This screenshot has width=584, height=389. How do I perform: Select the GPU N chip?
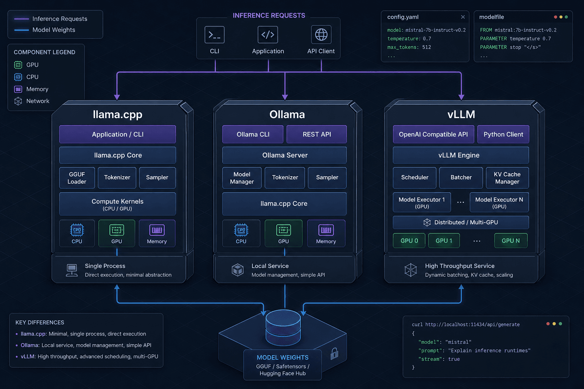point(511,240)
